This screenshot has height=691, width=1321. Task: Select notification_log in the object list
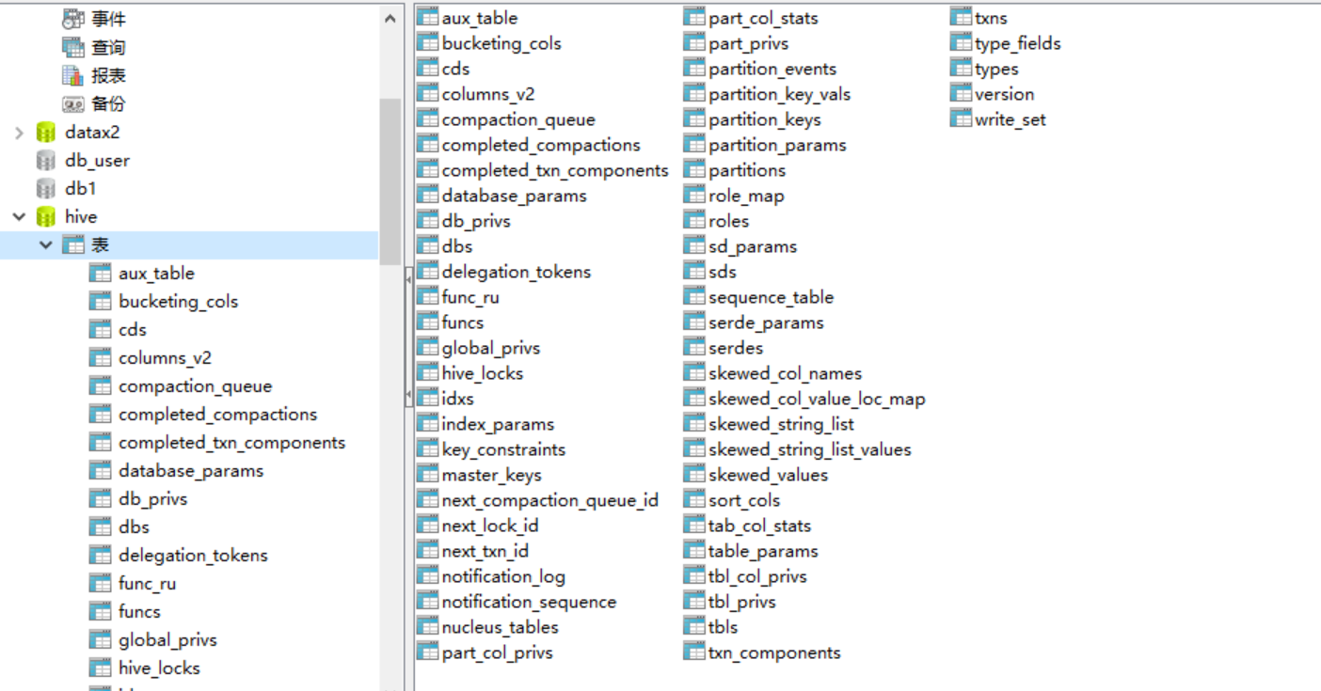coord(503,576)
